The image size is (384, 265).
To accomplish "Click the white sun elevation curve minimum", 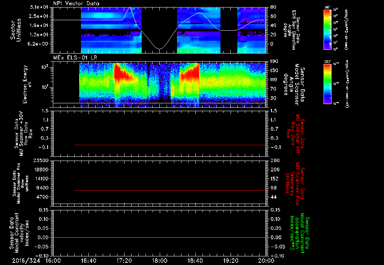I will point(160,49).
